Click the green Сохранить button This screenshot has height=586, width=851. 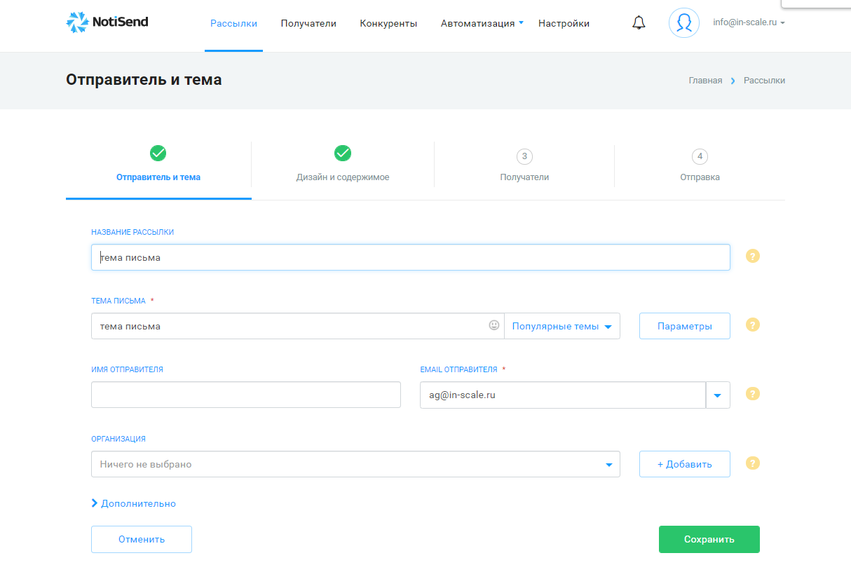click(x=709, y=539)
